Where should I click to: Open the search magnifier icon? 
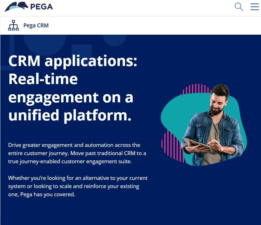[239, 7]
